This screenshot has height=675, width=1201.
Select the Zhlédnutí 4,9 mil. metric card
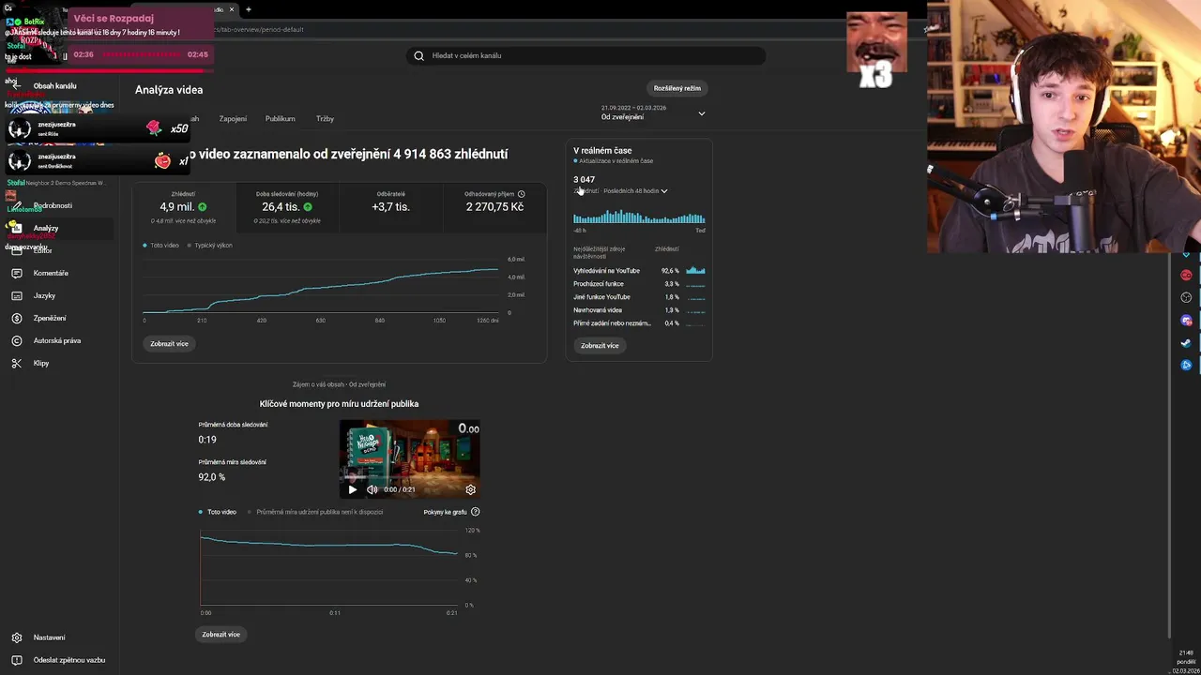pos(183,207)
